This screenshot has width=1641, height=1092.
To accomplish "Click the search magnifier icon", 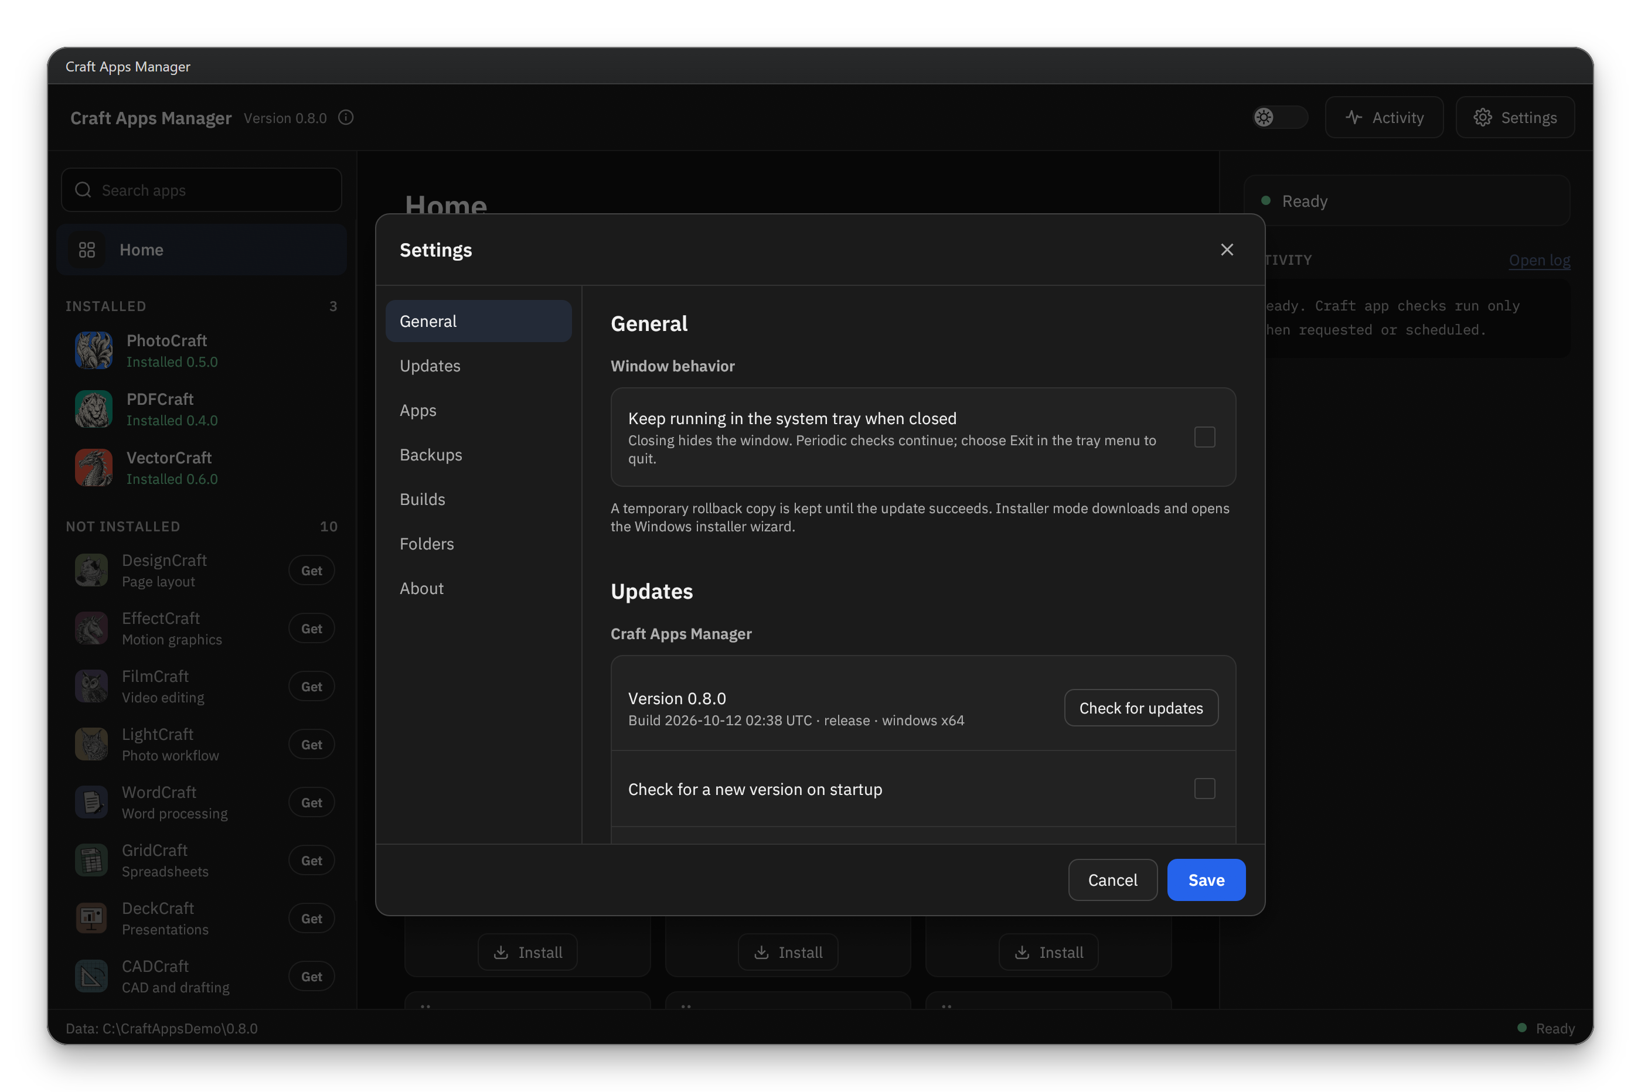I will (83, 190).
